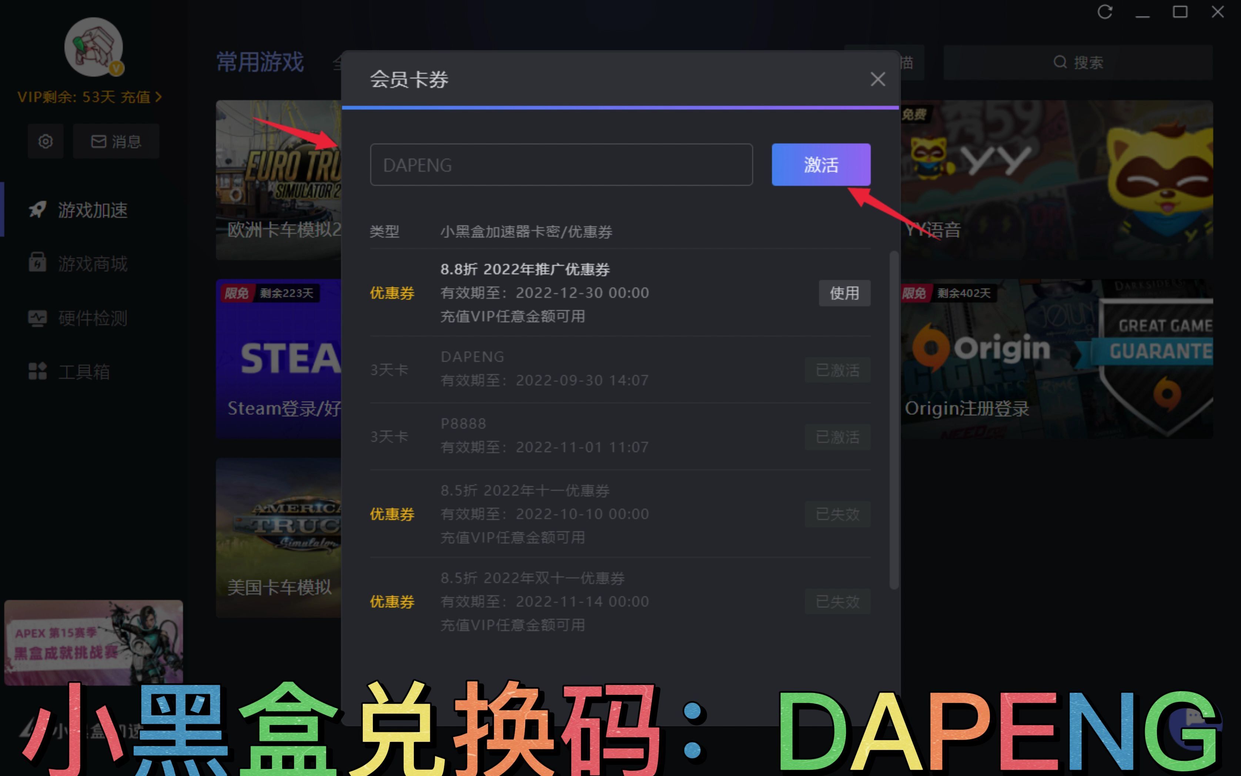The height and width of the screenshot is (776, 1241).
Task: Click the user avatar
Action: coord(93,47)
